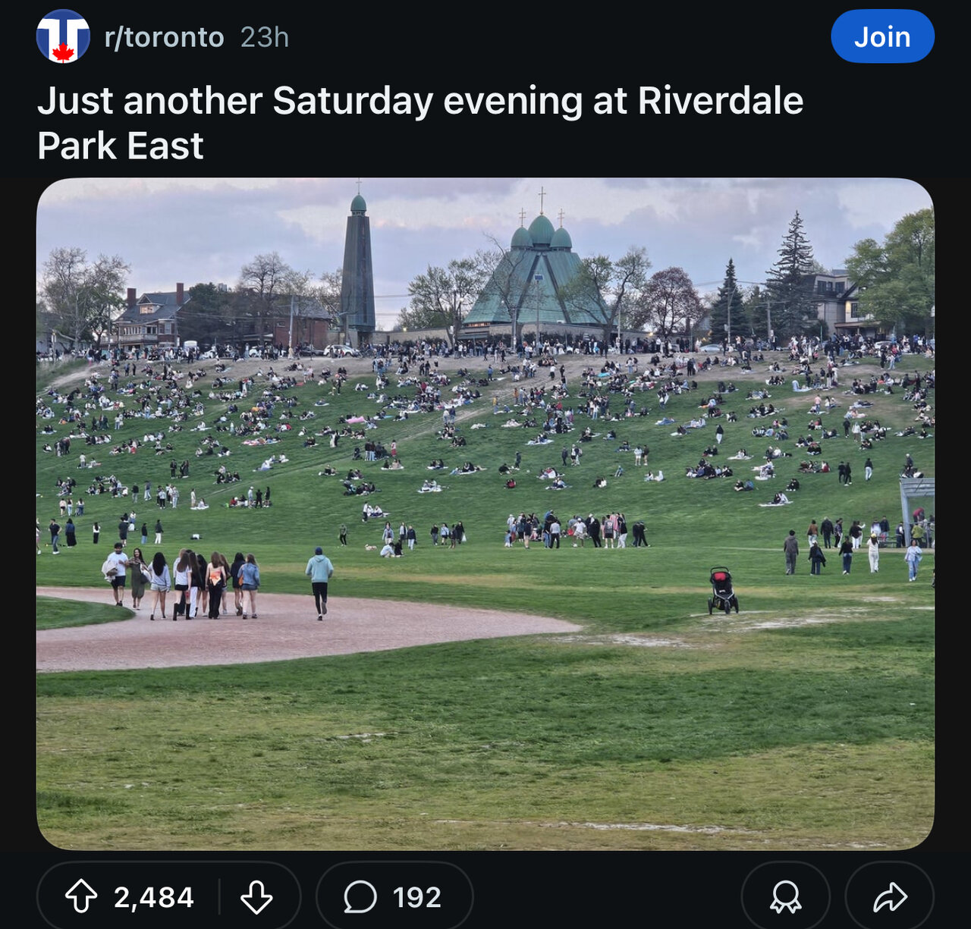971x929 pixels.
Task: Open the r/toronto community avatar
Action: pos(63,36)
